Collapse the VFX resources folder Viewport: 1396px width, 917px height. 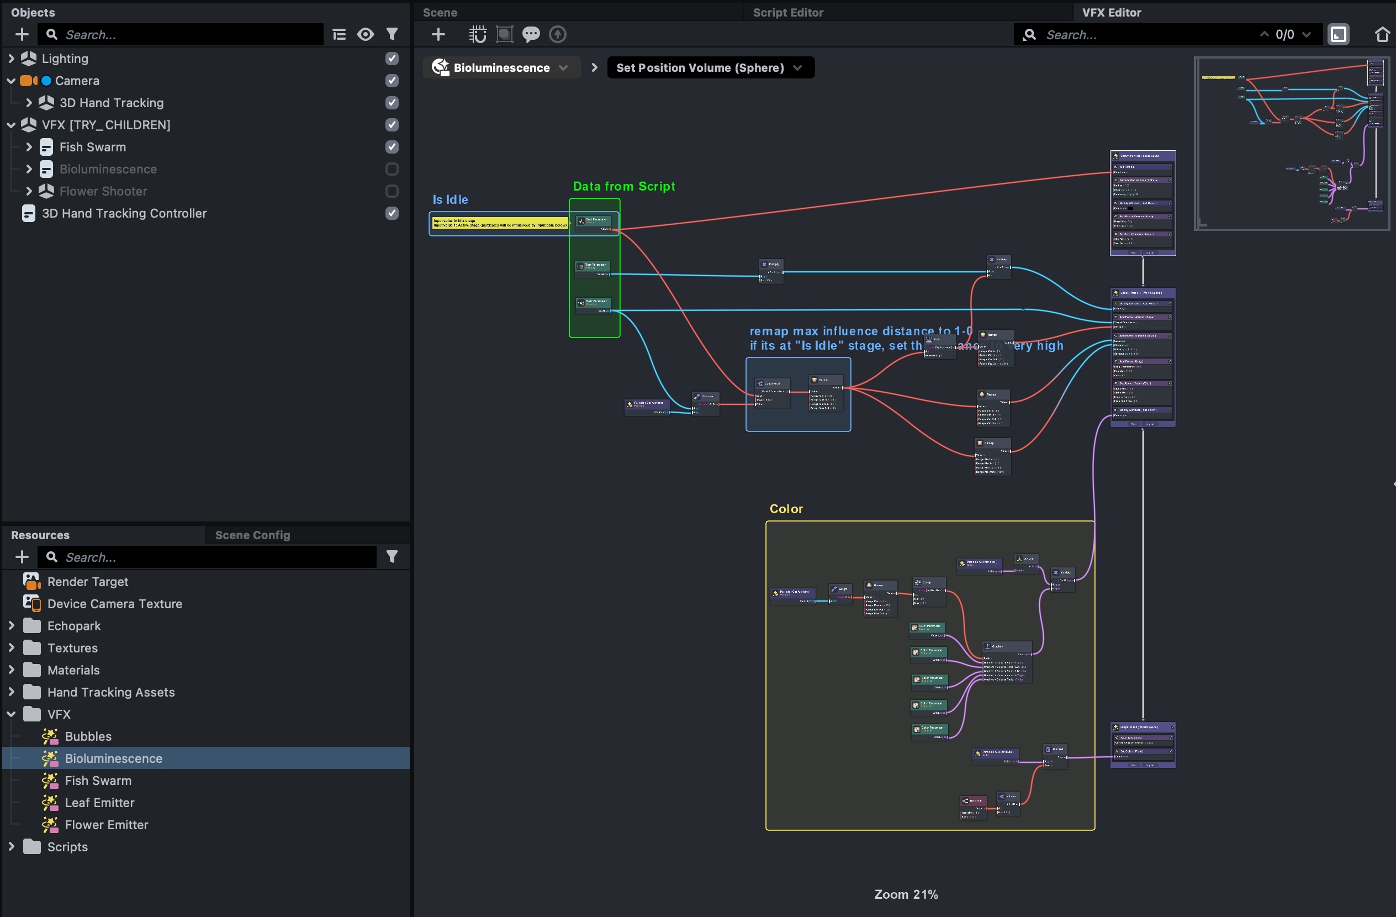coord(11,714)
